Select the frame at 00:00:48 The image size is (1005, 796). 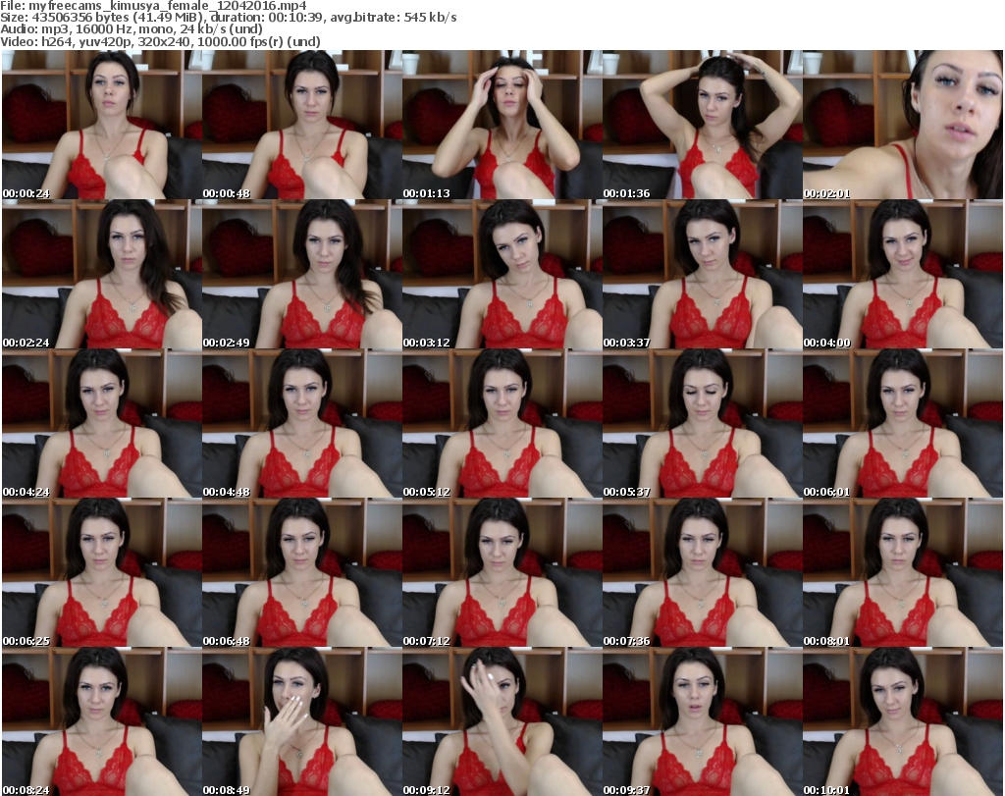pyautogui.click(x=301, y=126)
